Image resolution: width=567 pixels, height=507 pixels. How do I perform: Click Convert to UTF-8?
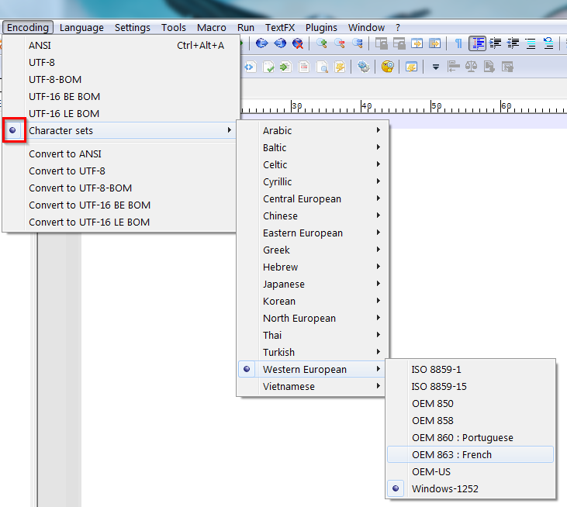67,171
